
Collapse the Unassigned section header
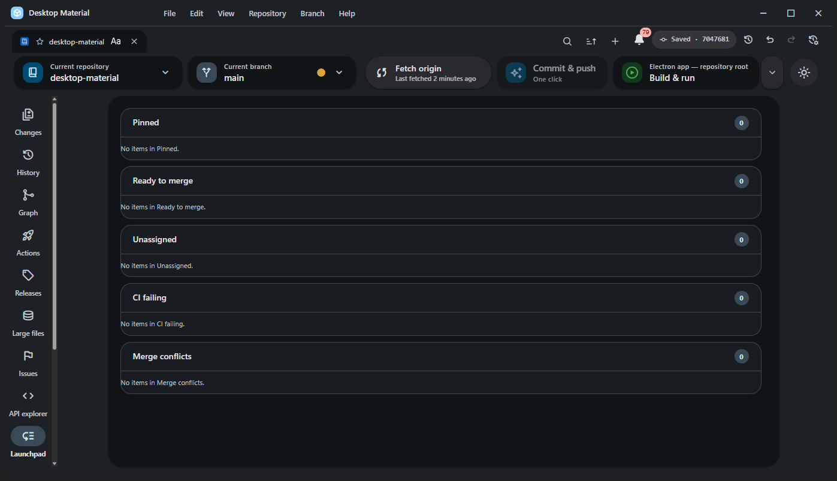click(441, 240)
